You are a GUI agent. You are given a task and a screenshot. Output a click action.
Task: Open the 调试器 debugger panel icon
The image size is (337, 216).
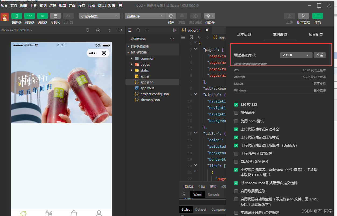pos(42,16)
